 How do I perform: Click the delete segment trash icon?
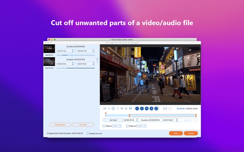point(142,109)
